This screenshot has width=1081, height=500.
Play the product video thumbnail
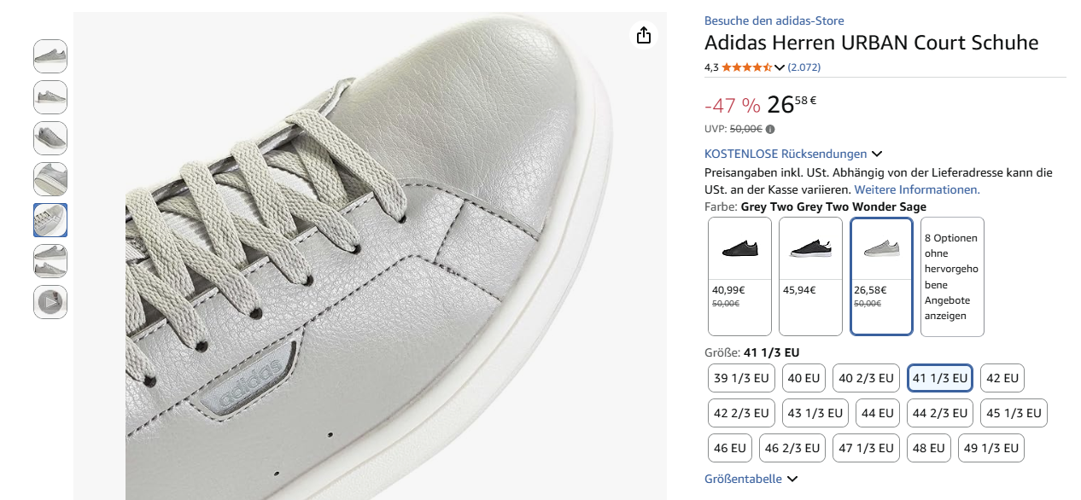pos(50,302)
